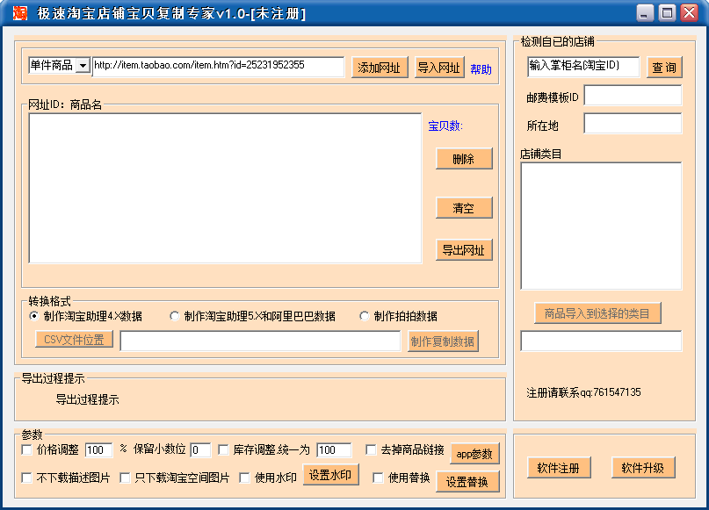
Task: Click the item URL text field
Action: (219, 67)
